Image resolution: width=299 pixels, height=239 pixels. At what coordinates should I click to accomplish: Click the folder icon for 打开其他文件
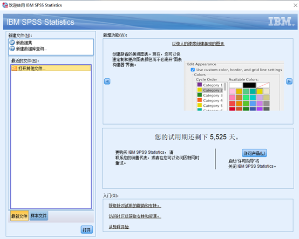(x=14, y=68)
